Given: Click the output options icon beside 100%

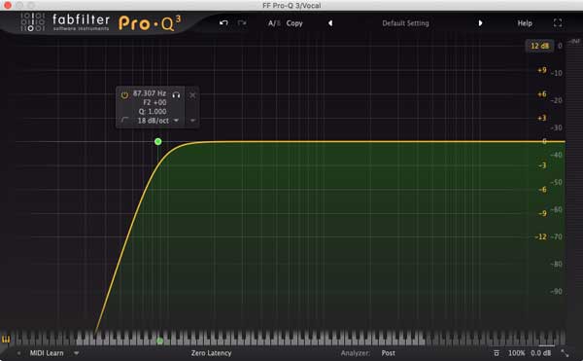Looking at the screenshot, I should [496, 353].
